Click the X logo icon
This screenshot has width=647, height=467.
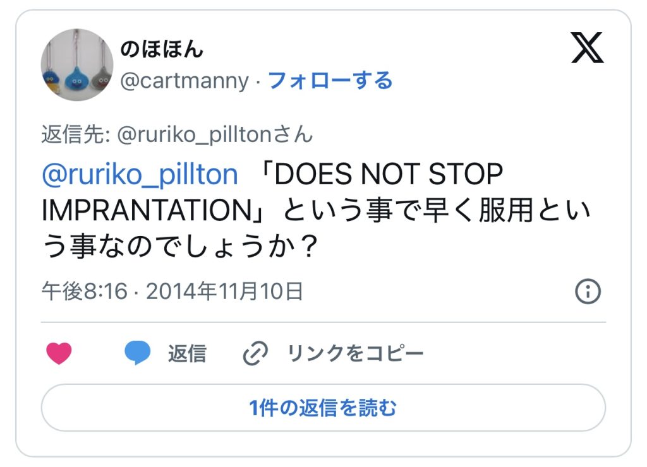tap(587, 49)
